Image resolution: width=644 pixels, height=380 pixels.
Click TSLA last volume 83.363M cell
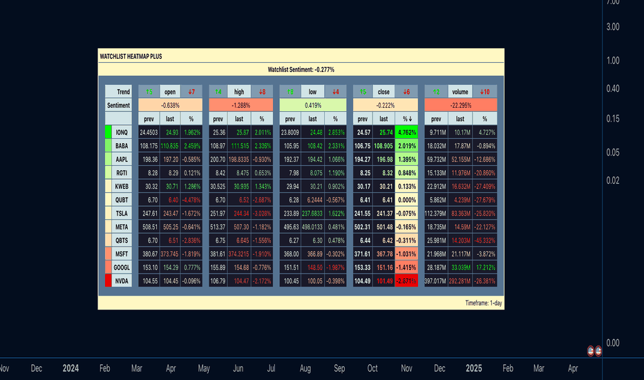pos(460,213)
